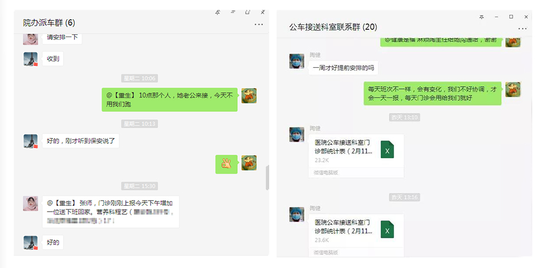Click the Eiffel tower avatar beside 收到
Image resolution: width=543 pixels, height=268 pixels.
[x=30, y=59]
